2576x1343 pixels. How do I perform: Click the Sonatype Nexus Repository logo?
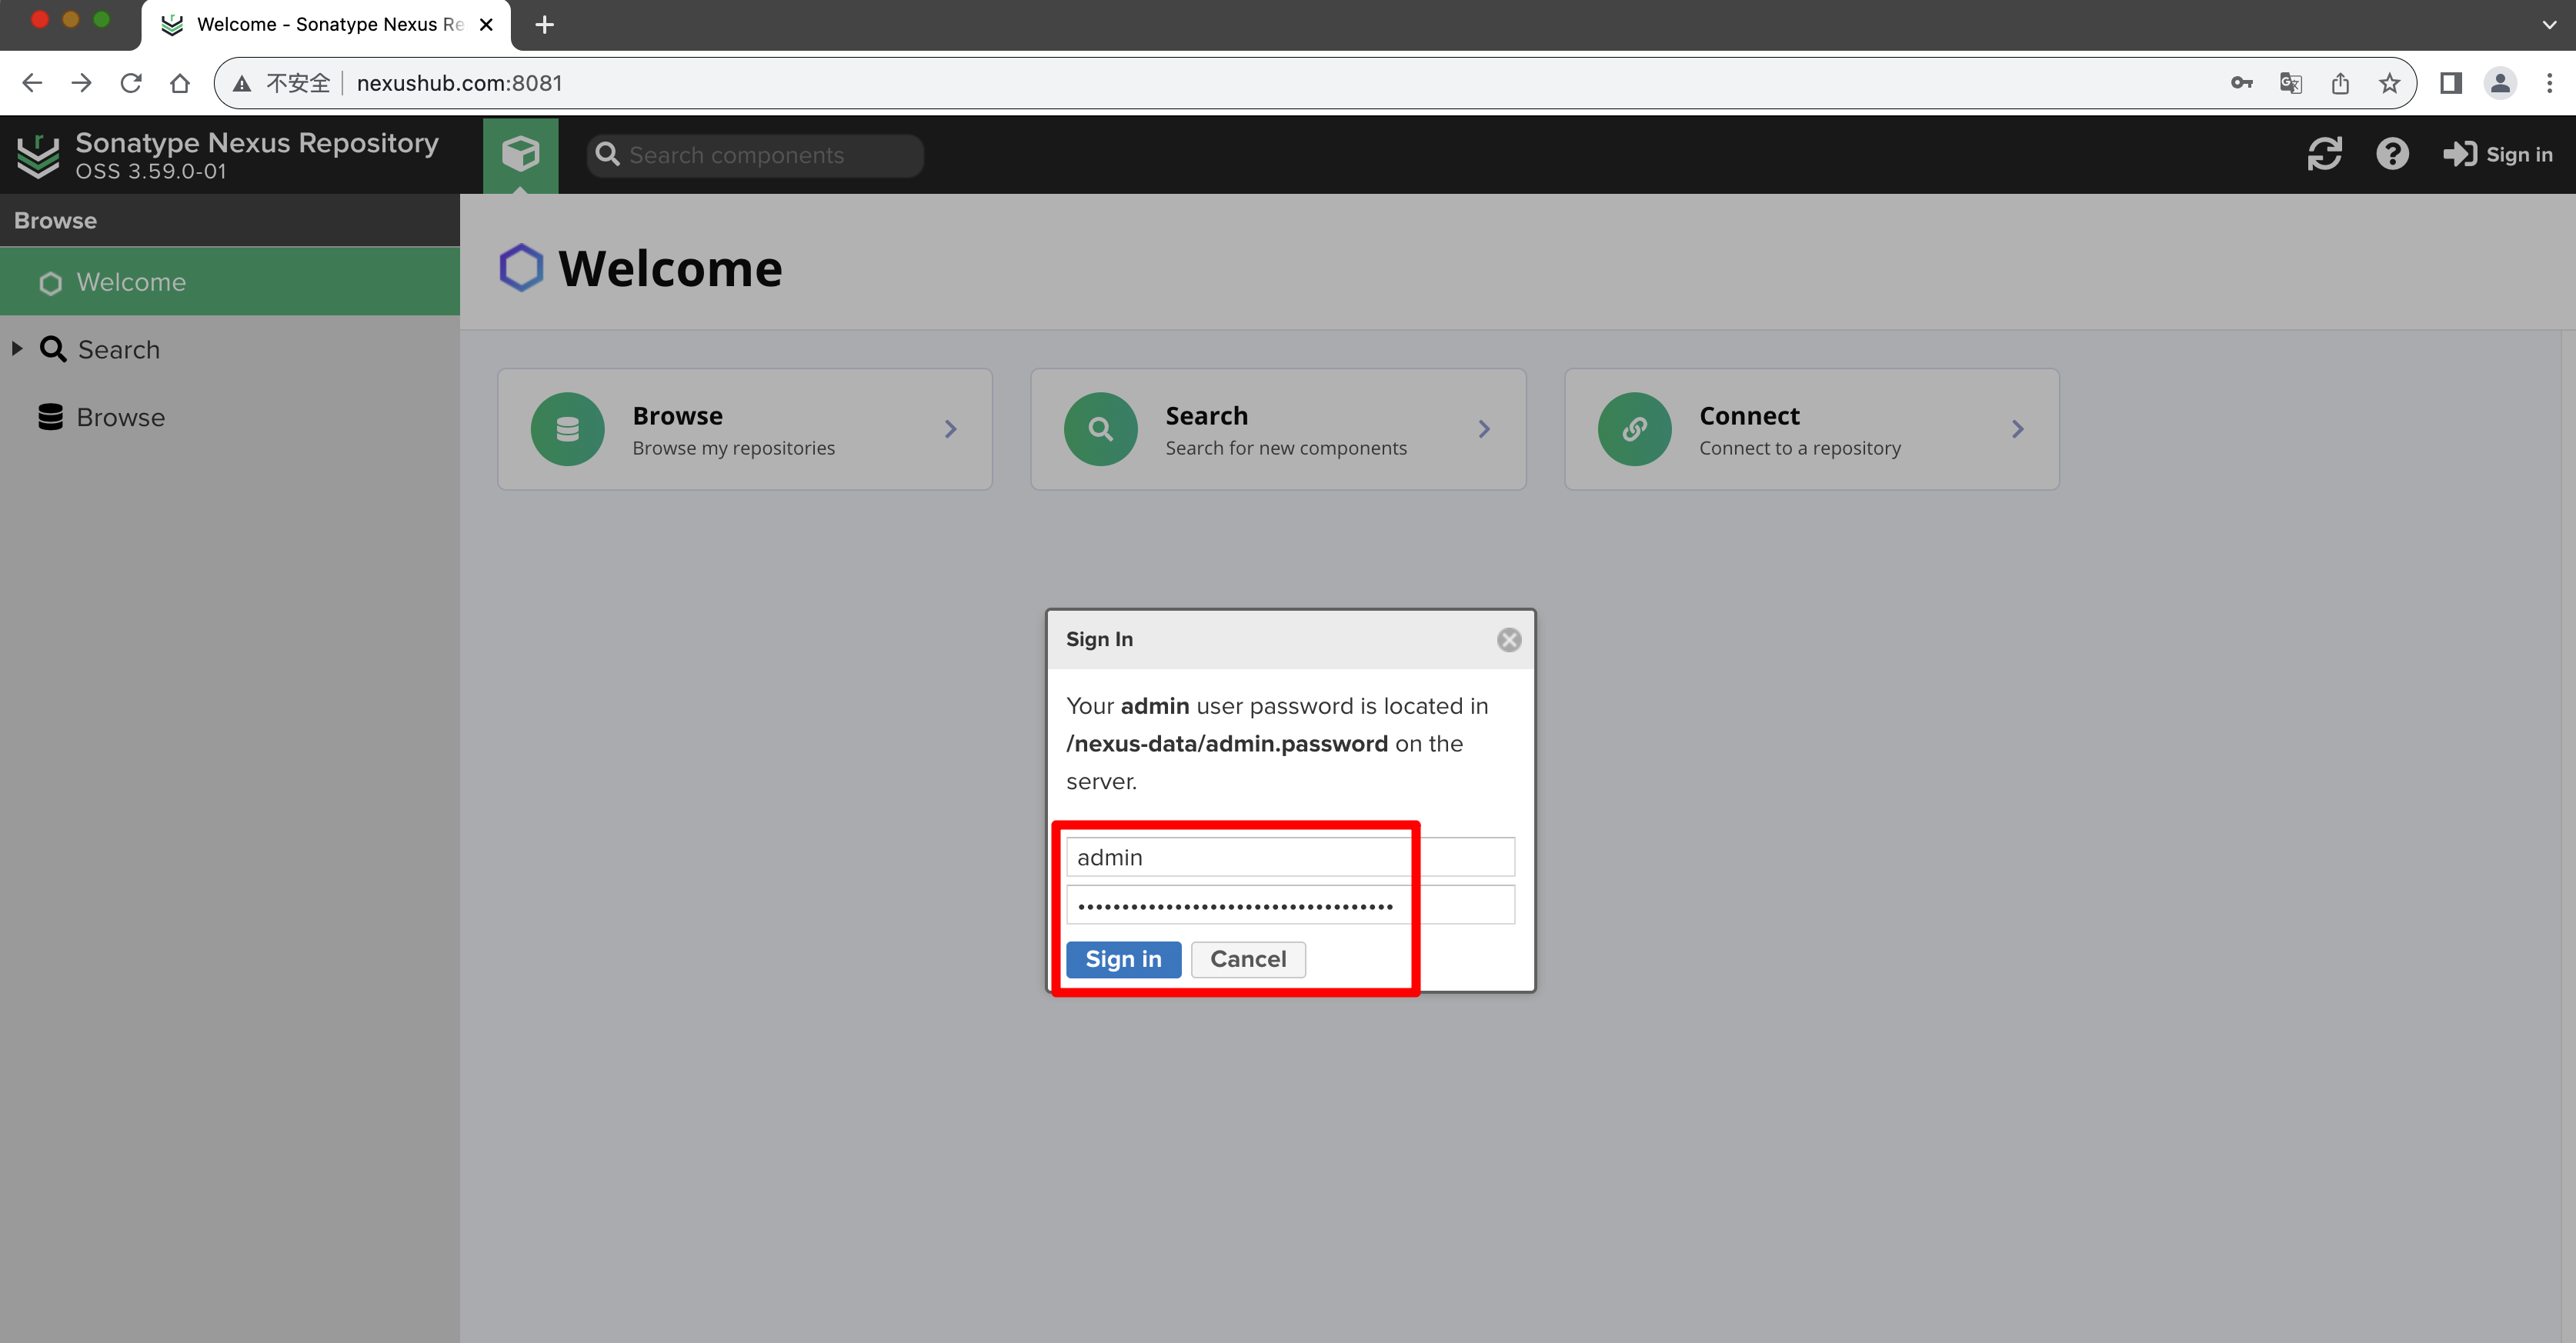38,155
